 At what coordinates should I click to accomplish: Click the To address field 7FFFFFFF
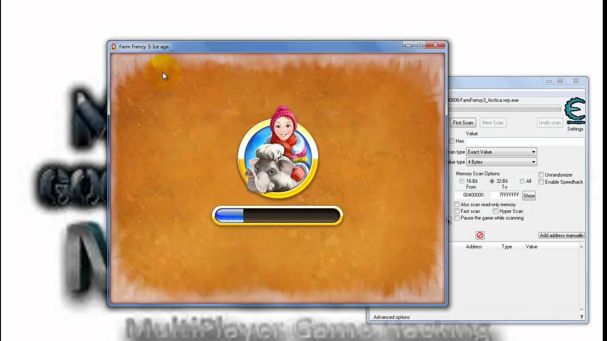pos(506,195)
